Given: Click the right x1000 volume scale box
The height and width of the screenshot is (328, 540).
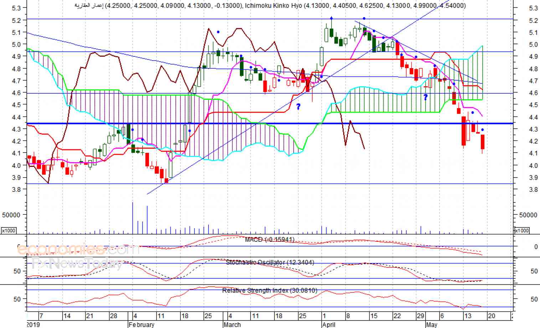Looking at the screenshot, I should point(522,231).
